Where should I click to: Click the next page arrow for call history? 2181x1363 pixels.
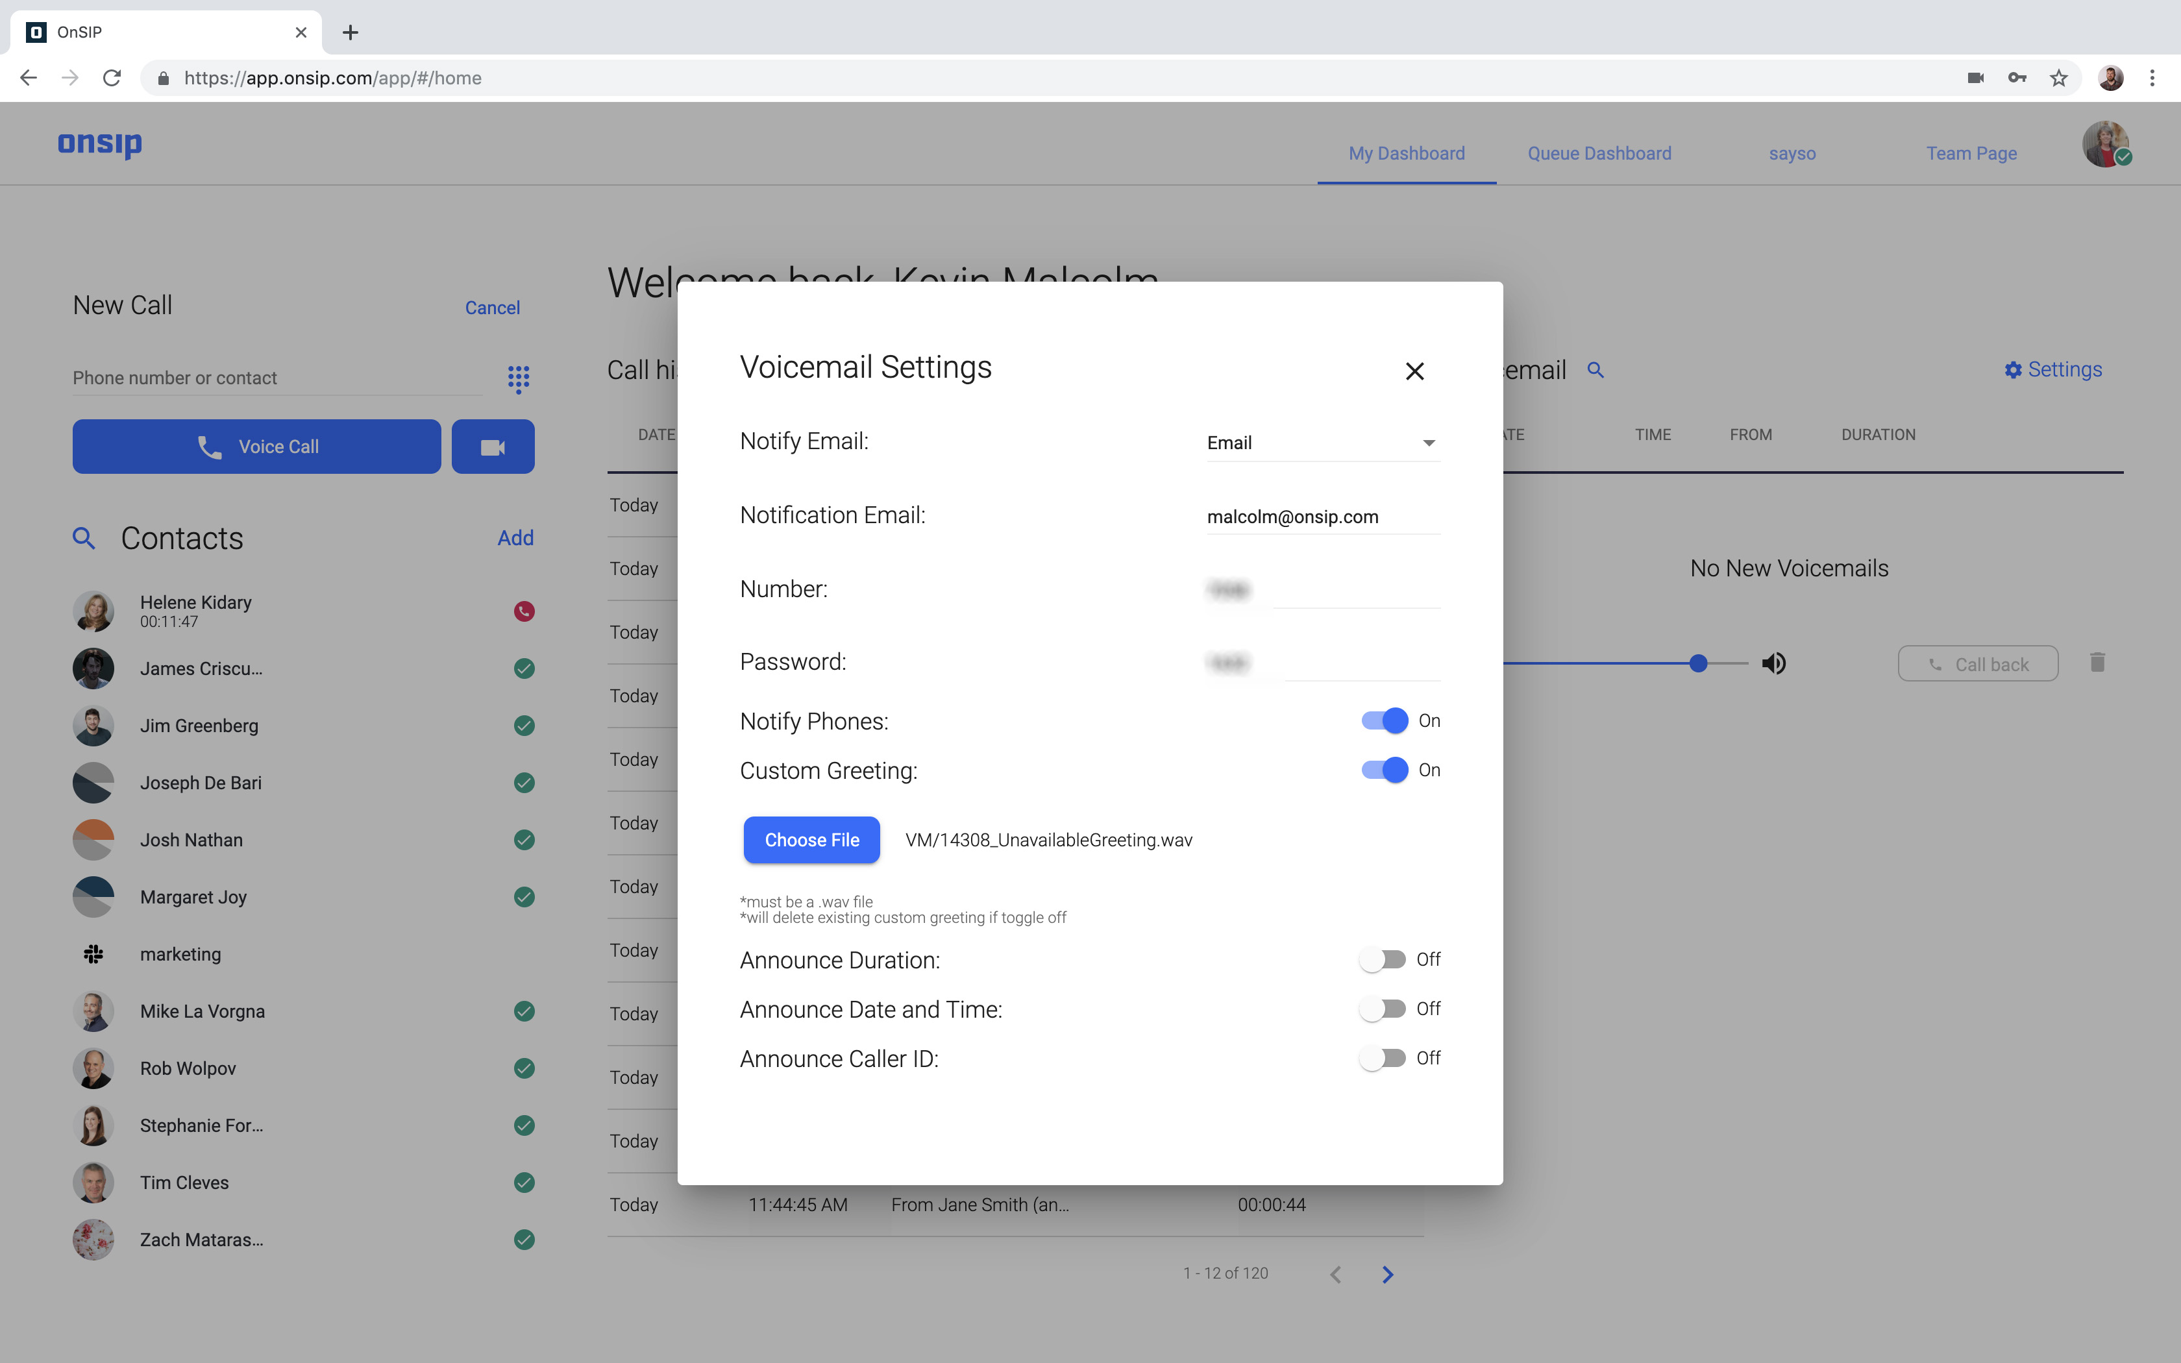pyautogui.click(x=1388, y=1273)
